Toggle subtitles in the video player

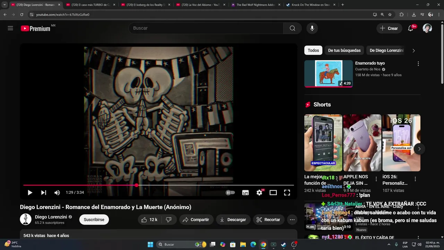click(x=245, y=193)
